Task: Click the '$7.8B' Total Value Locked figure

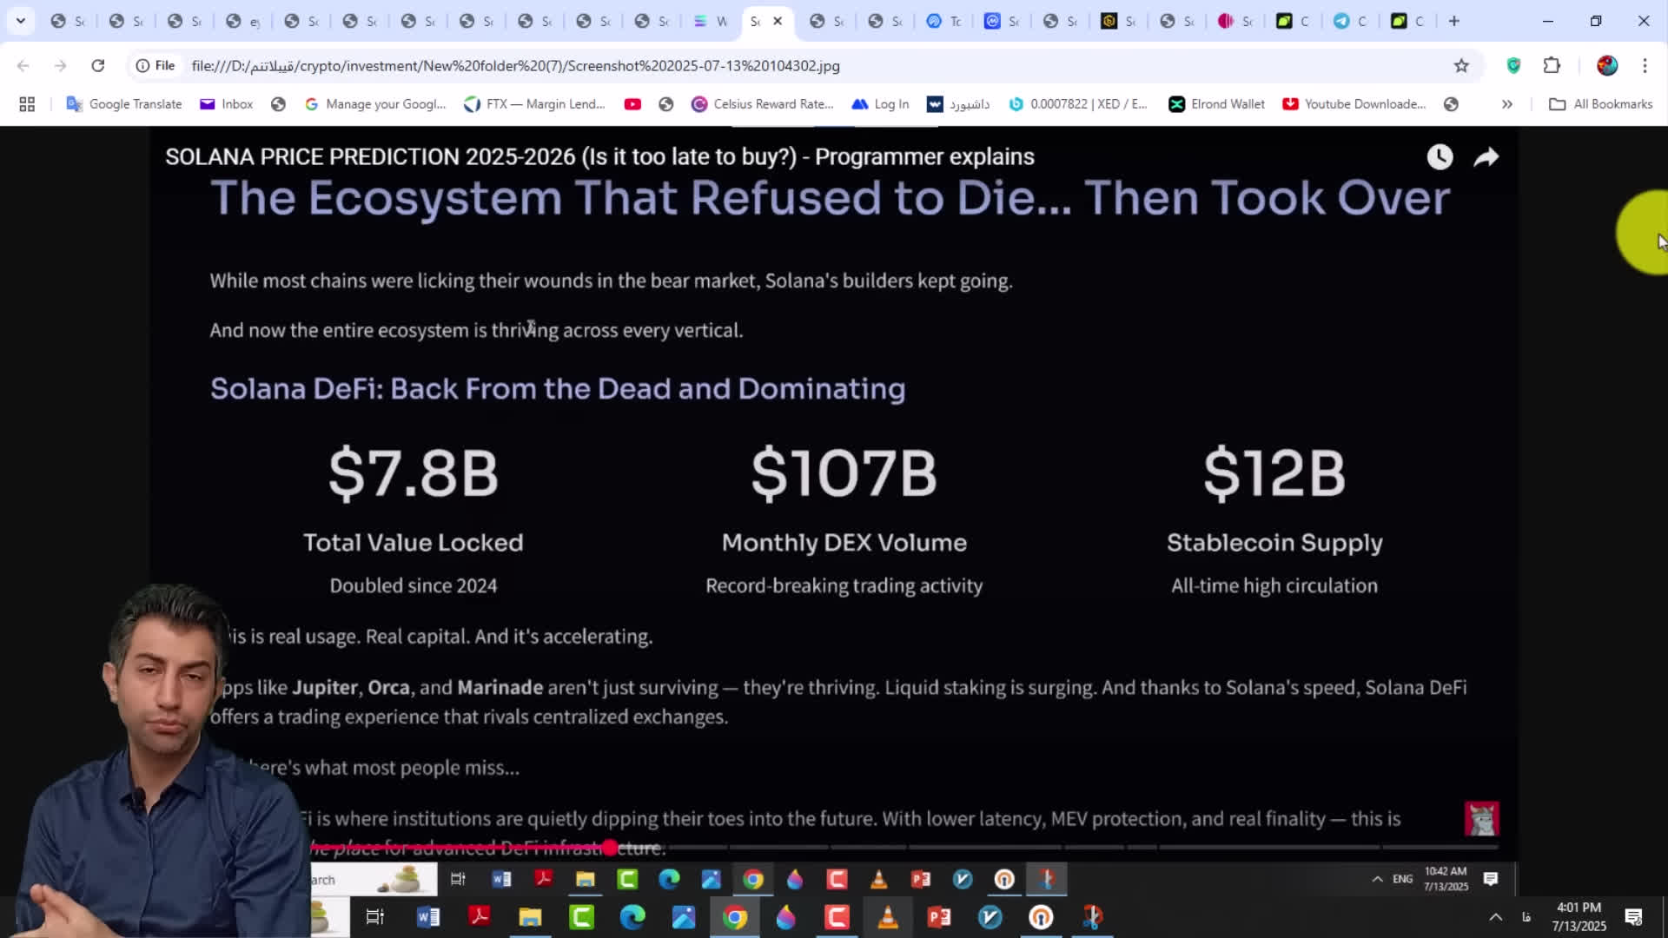Action: pos(414,473)
